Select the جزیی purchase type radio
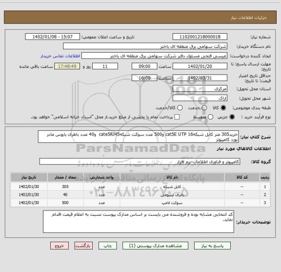Viewport: 281px width, 272px height. coord(232,117)
